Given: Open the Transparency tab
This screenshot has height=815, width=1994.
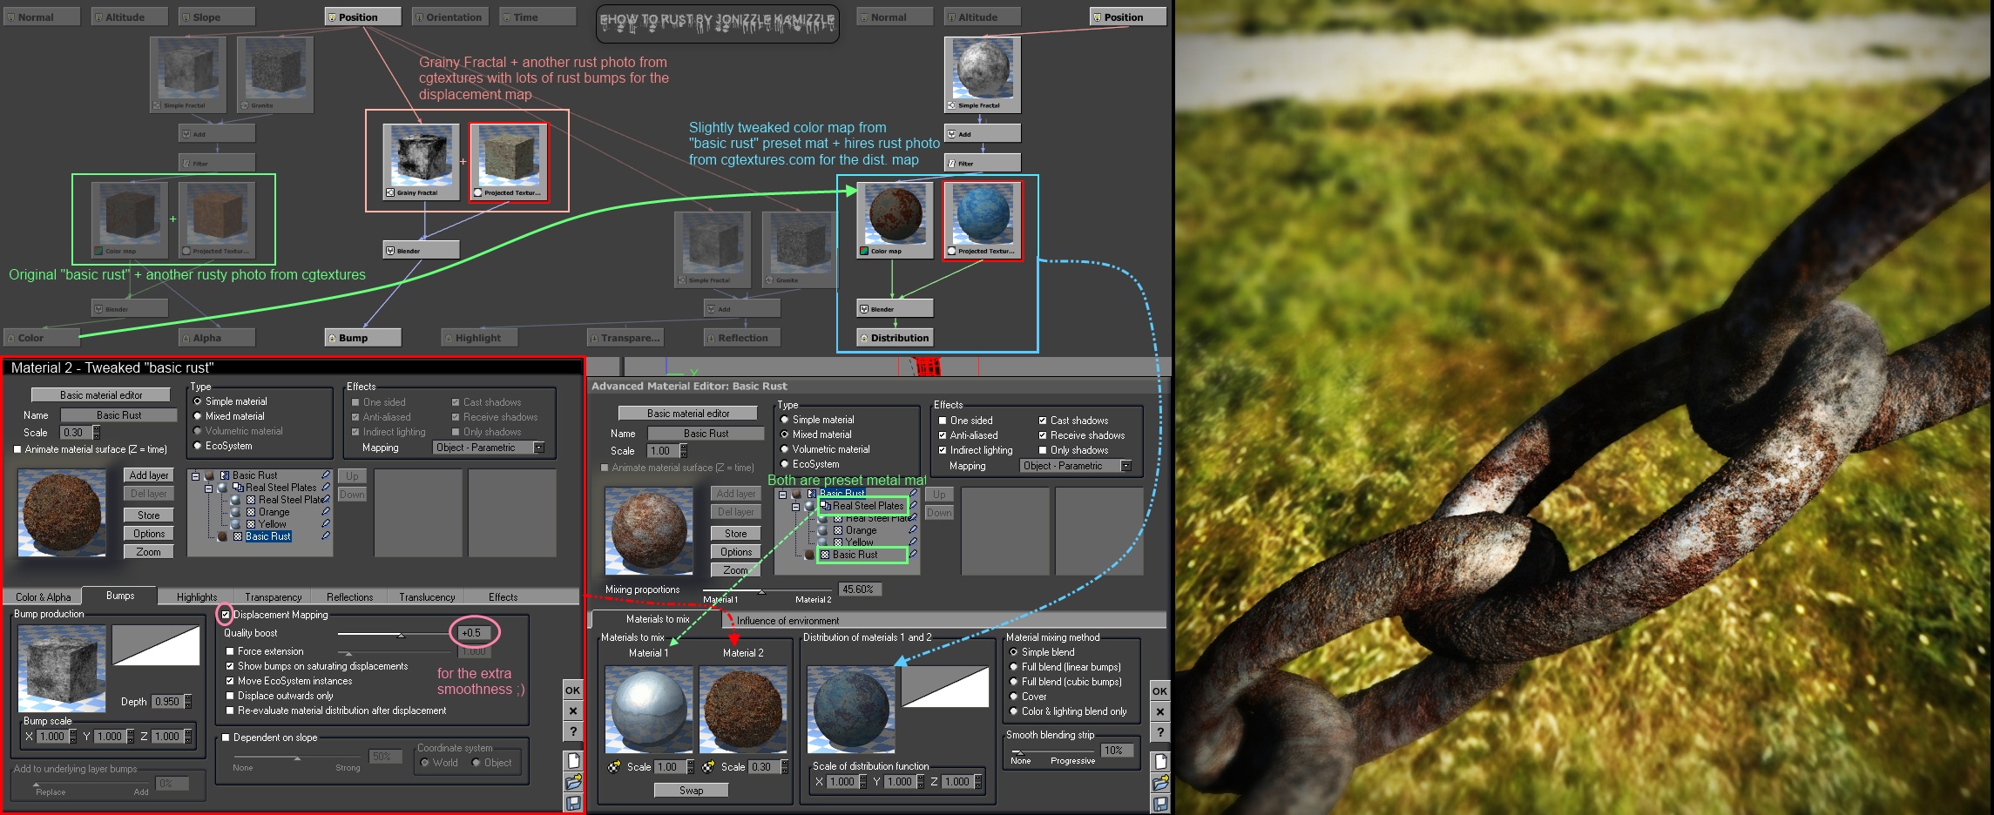Looking at the screenshot, I should pos(274,597).
